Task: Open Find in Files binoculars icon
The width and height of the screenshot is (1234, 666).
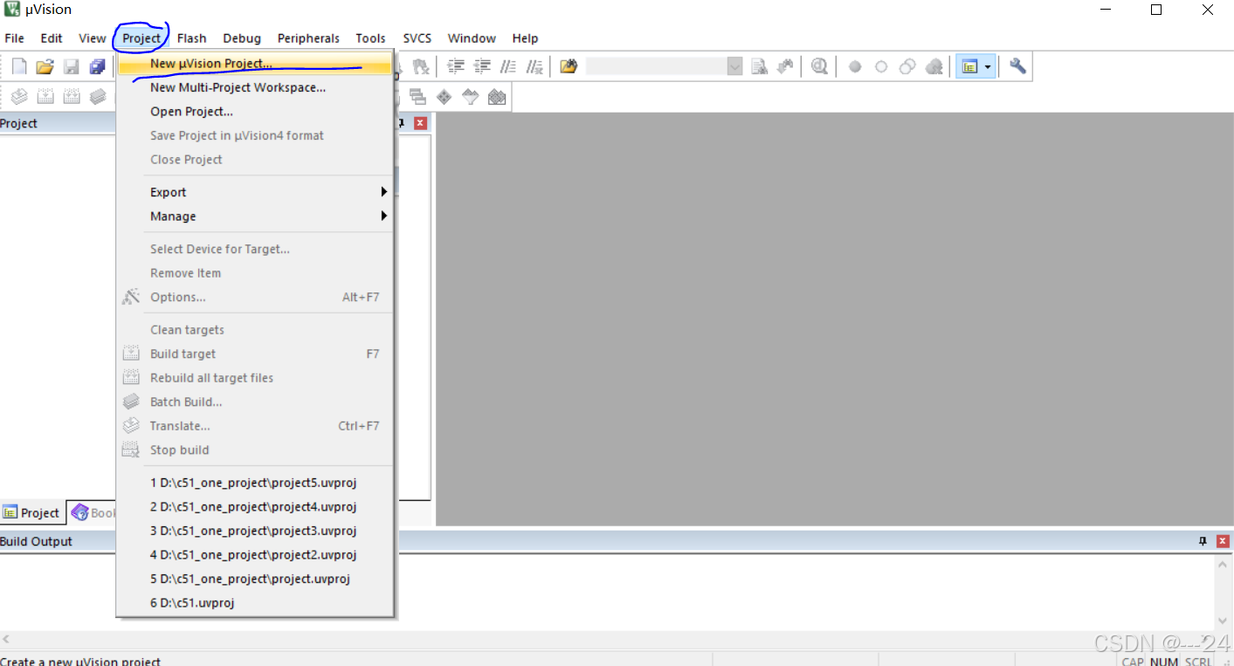Action: pos(569,66)
